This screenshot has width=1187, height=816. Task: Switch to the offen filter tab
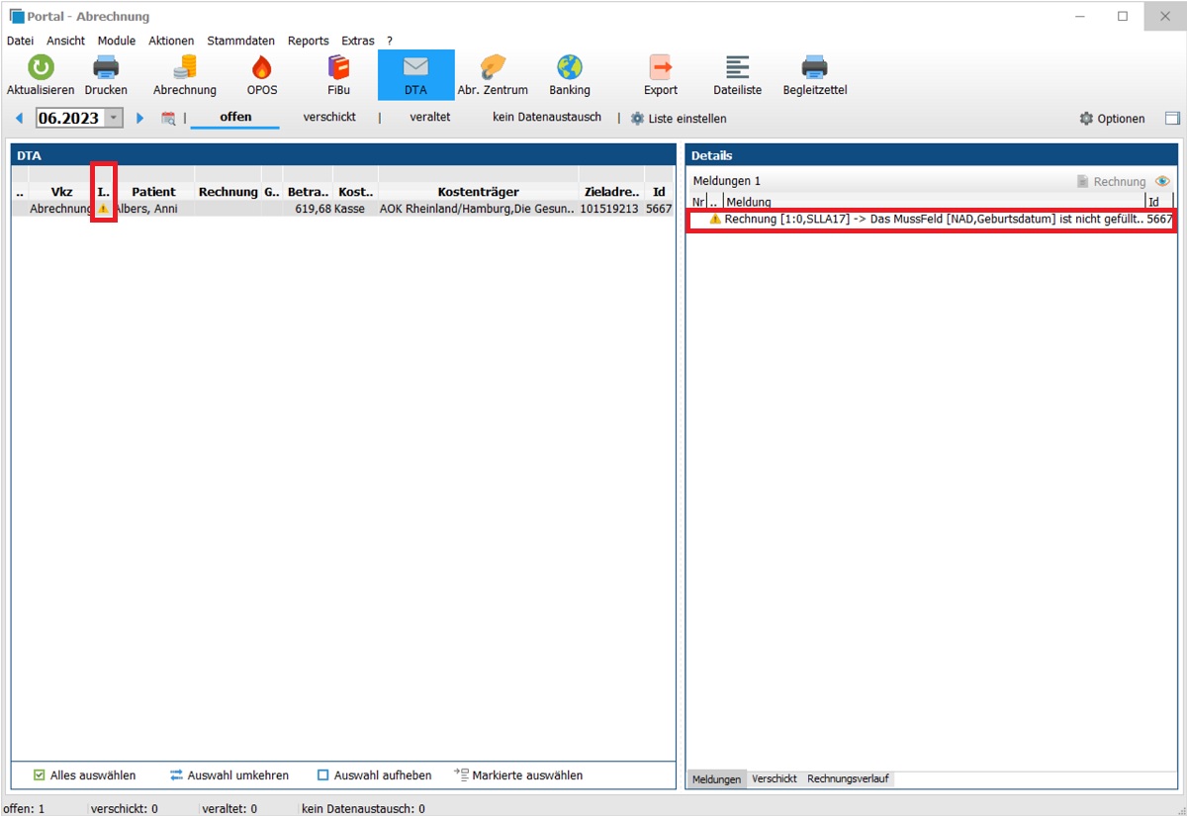(x=235, y=117)
